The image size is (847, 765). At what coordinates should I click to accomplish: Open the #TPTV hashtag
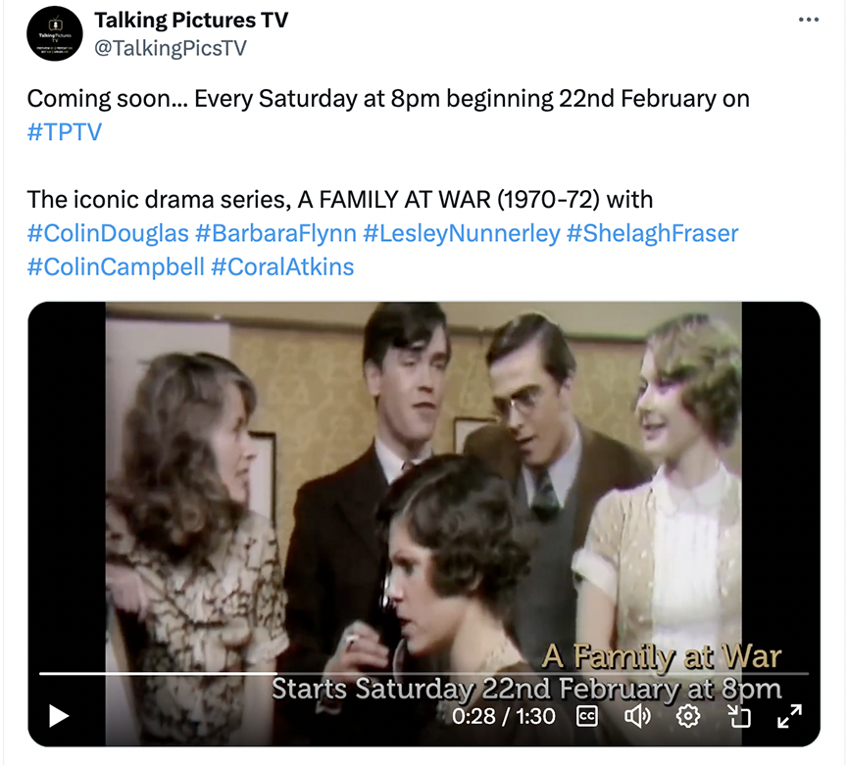[x=65, y=132]
